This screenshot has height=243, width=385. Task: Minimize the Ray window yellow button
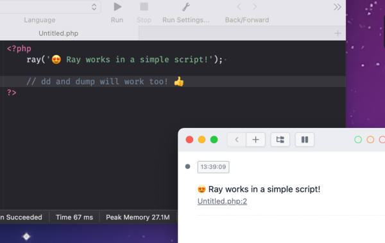[202, 140]
